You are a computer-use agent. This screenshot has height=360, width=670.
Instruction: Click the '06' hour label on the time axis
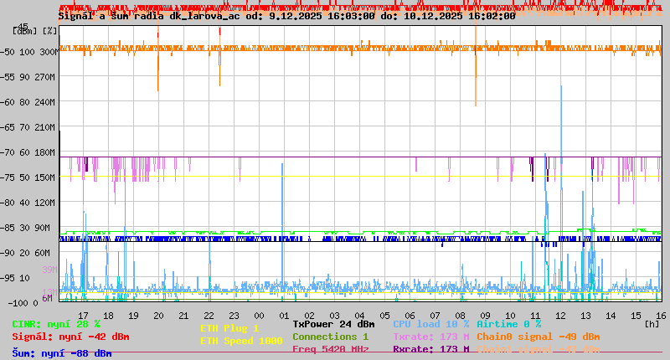tap(410, 316)
